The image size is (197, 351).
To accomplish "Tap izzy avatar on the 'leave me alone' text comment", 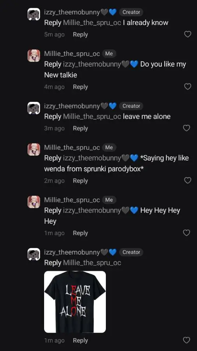I will (34, 108).
